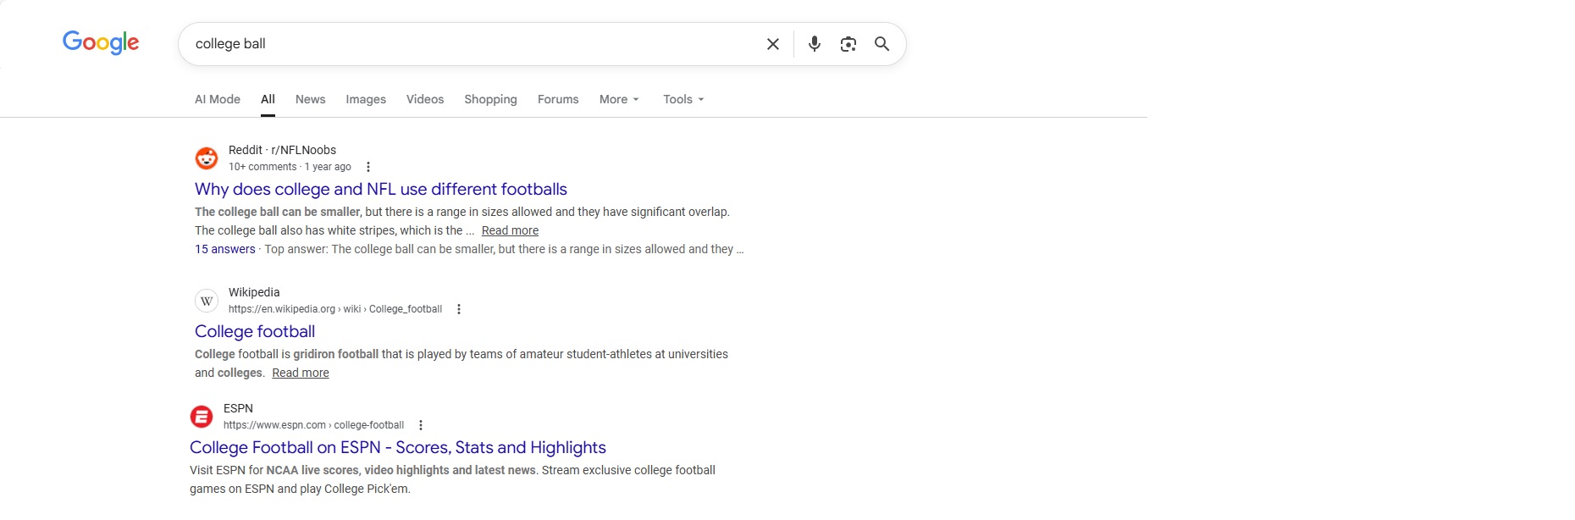Viewport: 1575px width, 520px height.
Task: Switch to the Forums tab
Action: click(558, 99)
